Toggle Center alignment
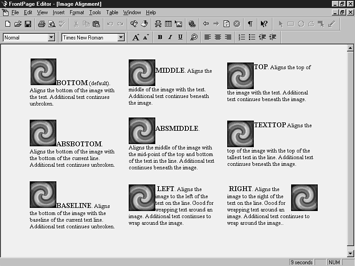 218,37
